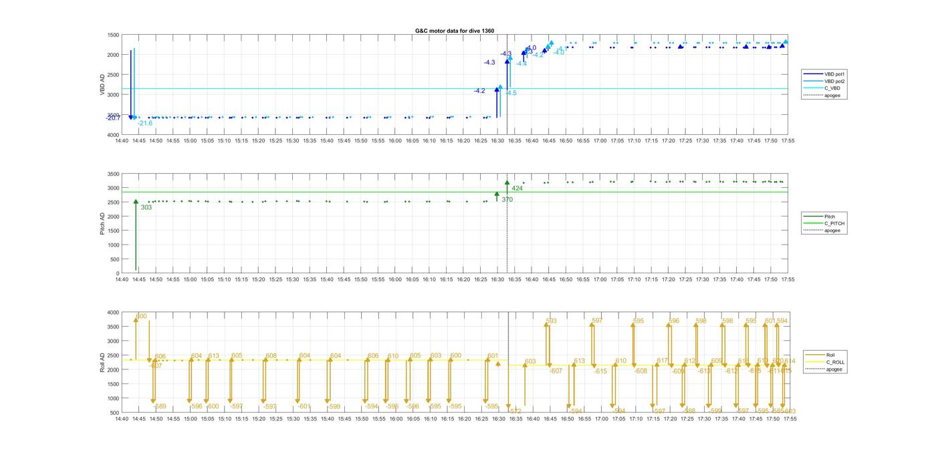936x463 pixels.
Task: Click the "-588" roll data label
Action: pos(689,412)
